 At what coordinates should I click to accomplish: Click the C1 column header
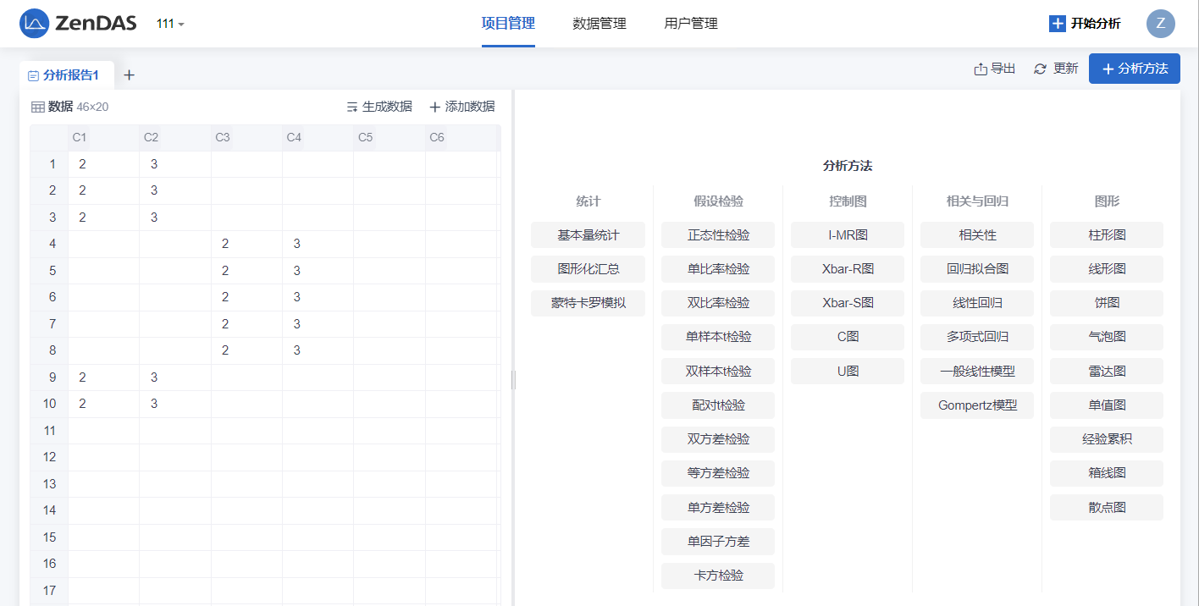[80, 137]
